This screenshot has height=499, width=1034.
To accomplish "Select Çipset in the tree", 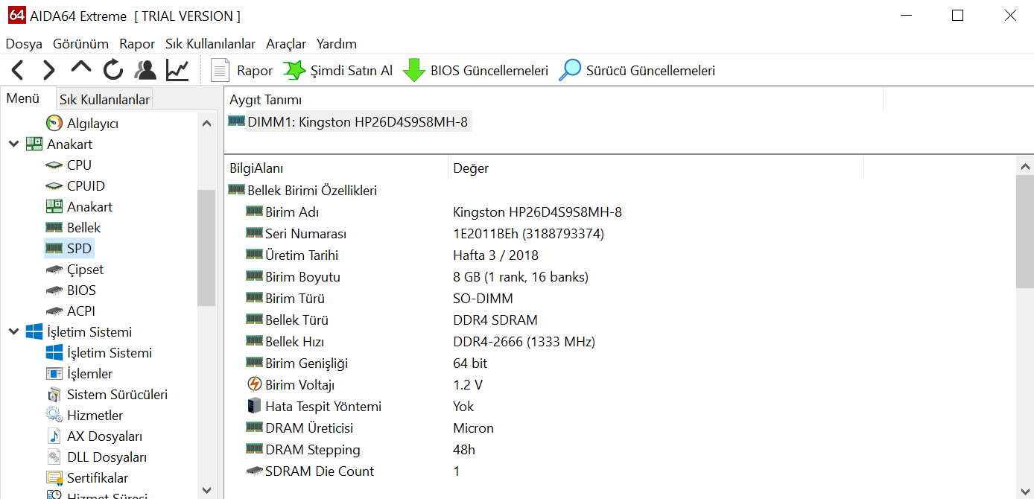I will point(74,269).
